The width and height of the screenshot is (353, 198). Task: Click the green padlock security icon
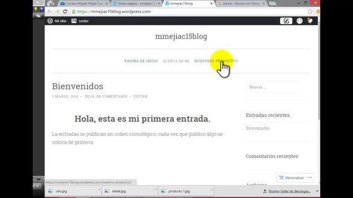pyautogui.click(x=73, y=12)
